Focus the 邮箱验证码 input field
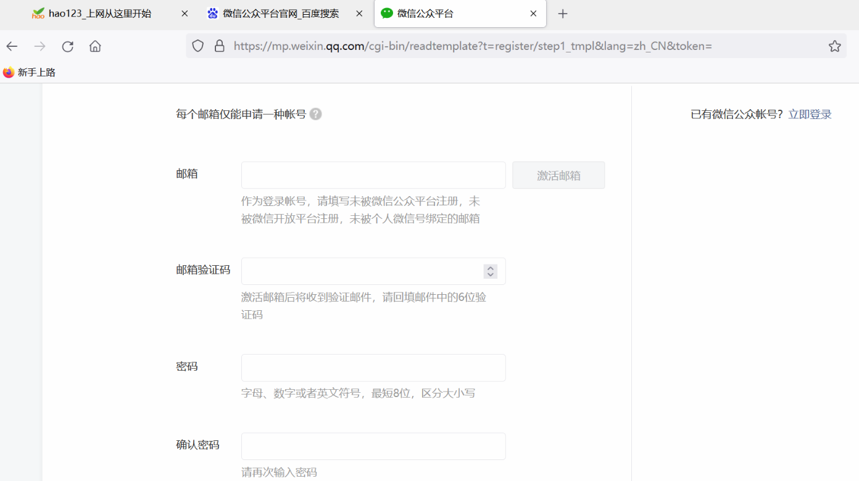Viewport: 859px width, 481px height. pos(373,271)
